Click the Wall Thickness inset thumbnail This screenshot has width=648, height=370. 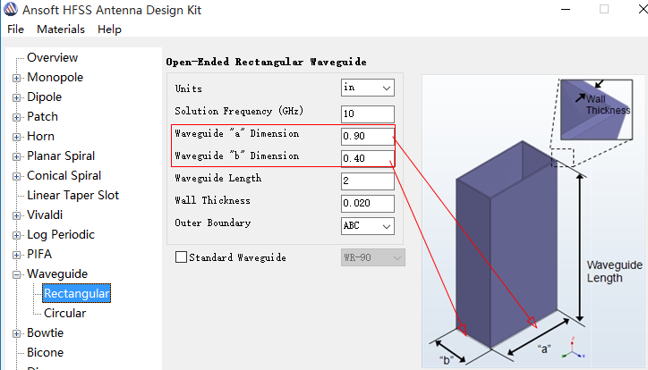point(596,110)
